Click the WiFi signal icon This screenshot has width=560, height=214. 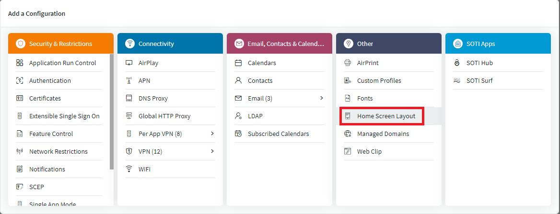(129, 169)
